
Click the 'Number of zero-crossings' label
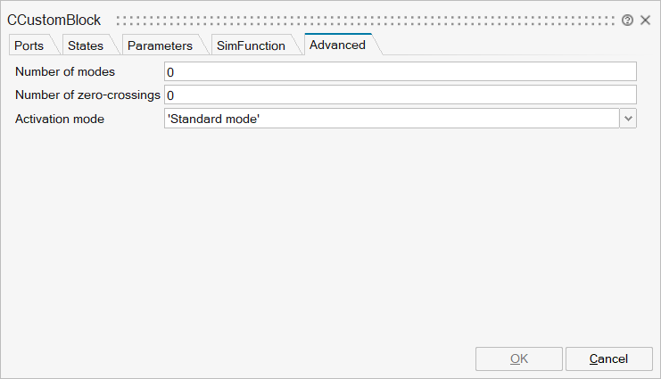[87, 95]
